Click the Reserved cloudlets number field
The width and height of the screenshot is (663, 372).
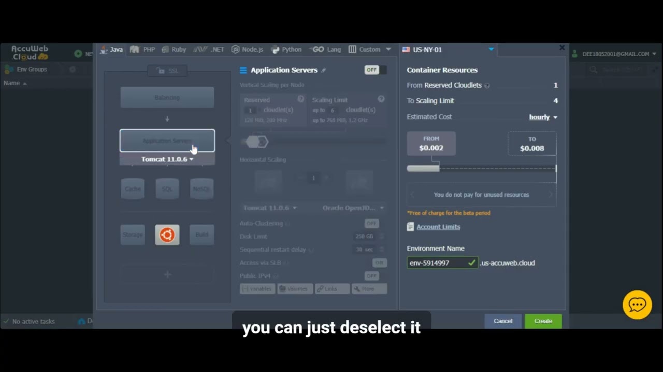tap(251, 110)
